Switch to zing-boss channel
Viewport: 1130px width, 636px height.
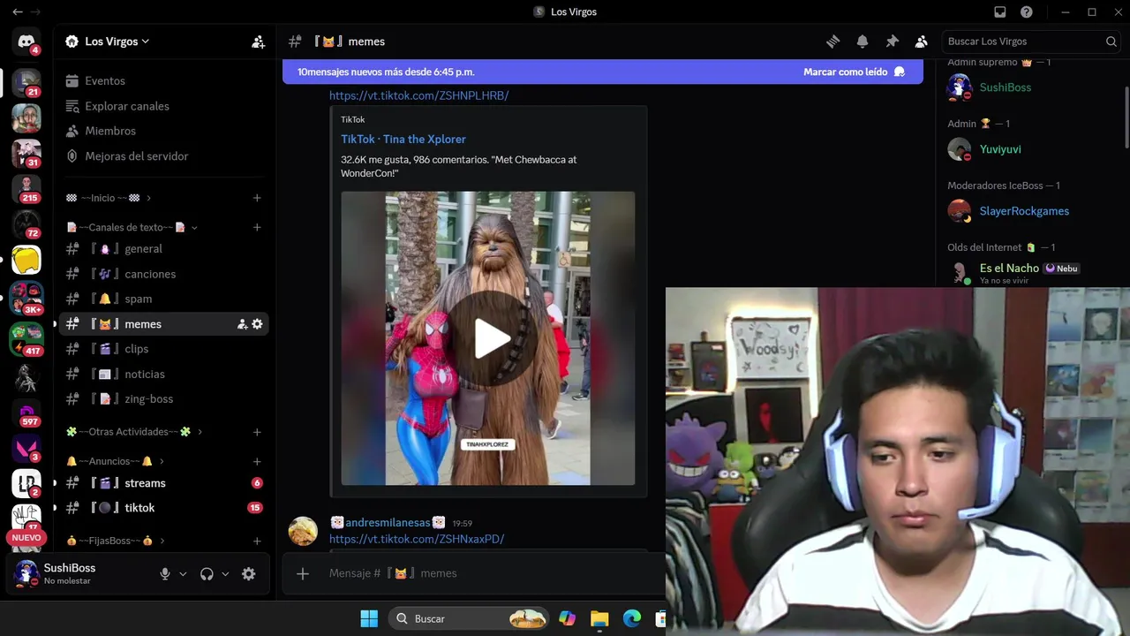163,398
